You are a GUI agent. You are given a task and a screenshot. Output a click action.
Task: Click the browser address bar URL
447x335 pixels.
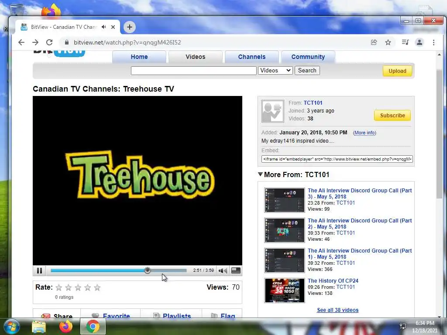pos(127,42)
